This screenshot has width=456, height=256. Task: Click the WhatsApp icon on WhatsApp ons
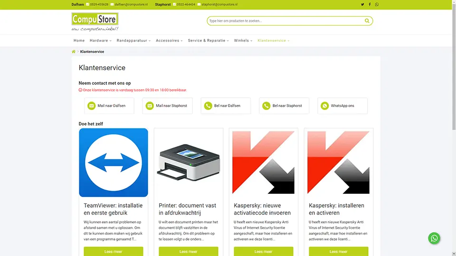(324, 106)
